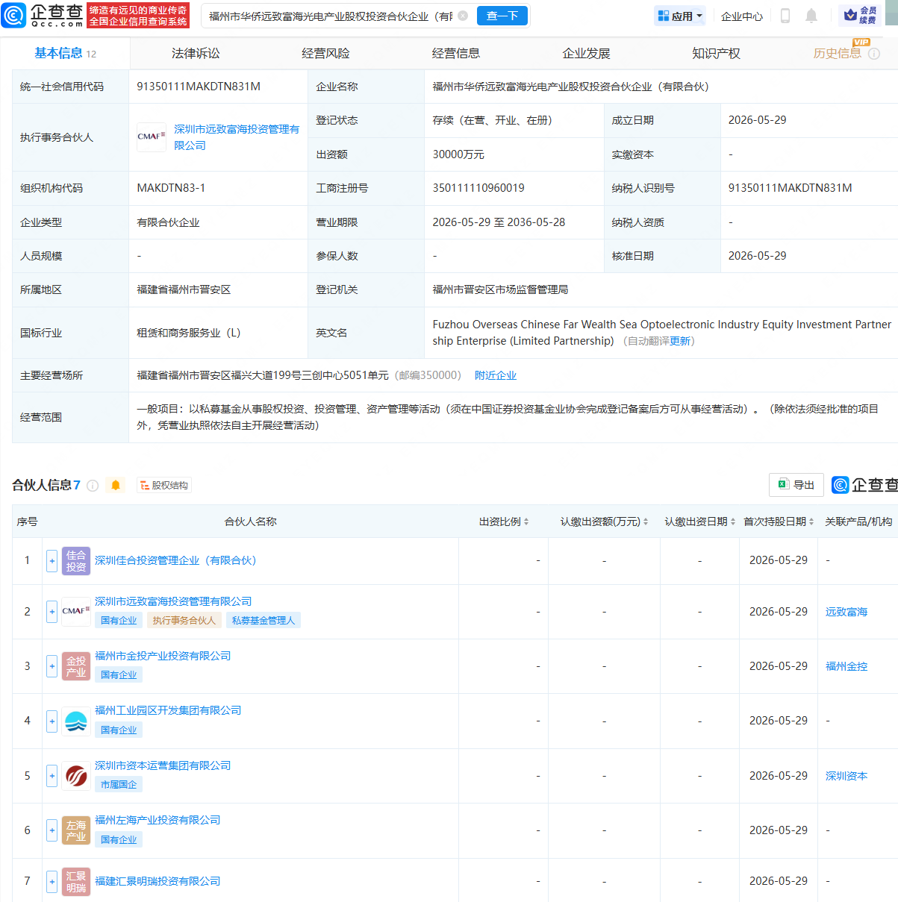Expand row for 福建汇景明瑞投资有限公司

52,882
